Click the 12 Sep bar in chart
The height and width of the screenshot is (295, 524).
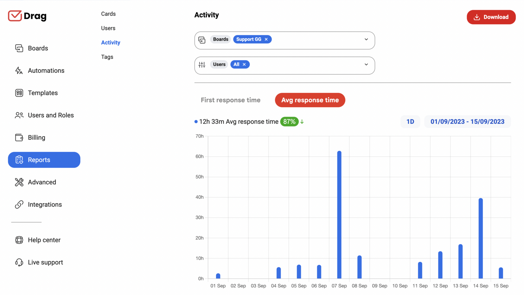click(440, 265)
